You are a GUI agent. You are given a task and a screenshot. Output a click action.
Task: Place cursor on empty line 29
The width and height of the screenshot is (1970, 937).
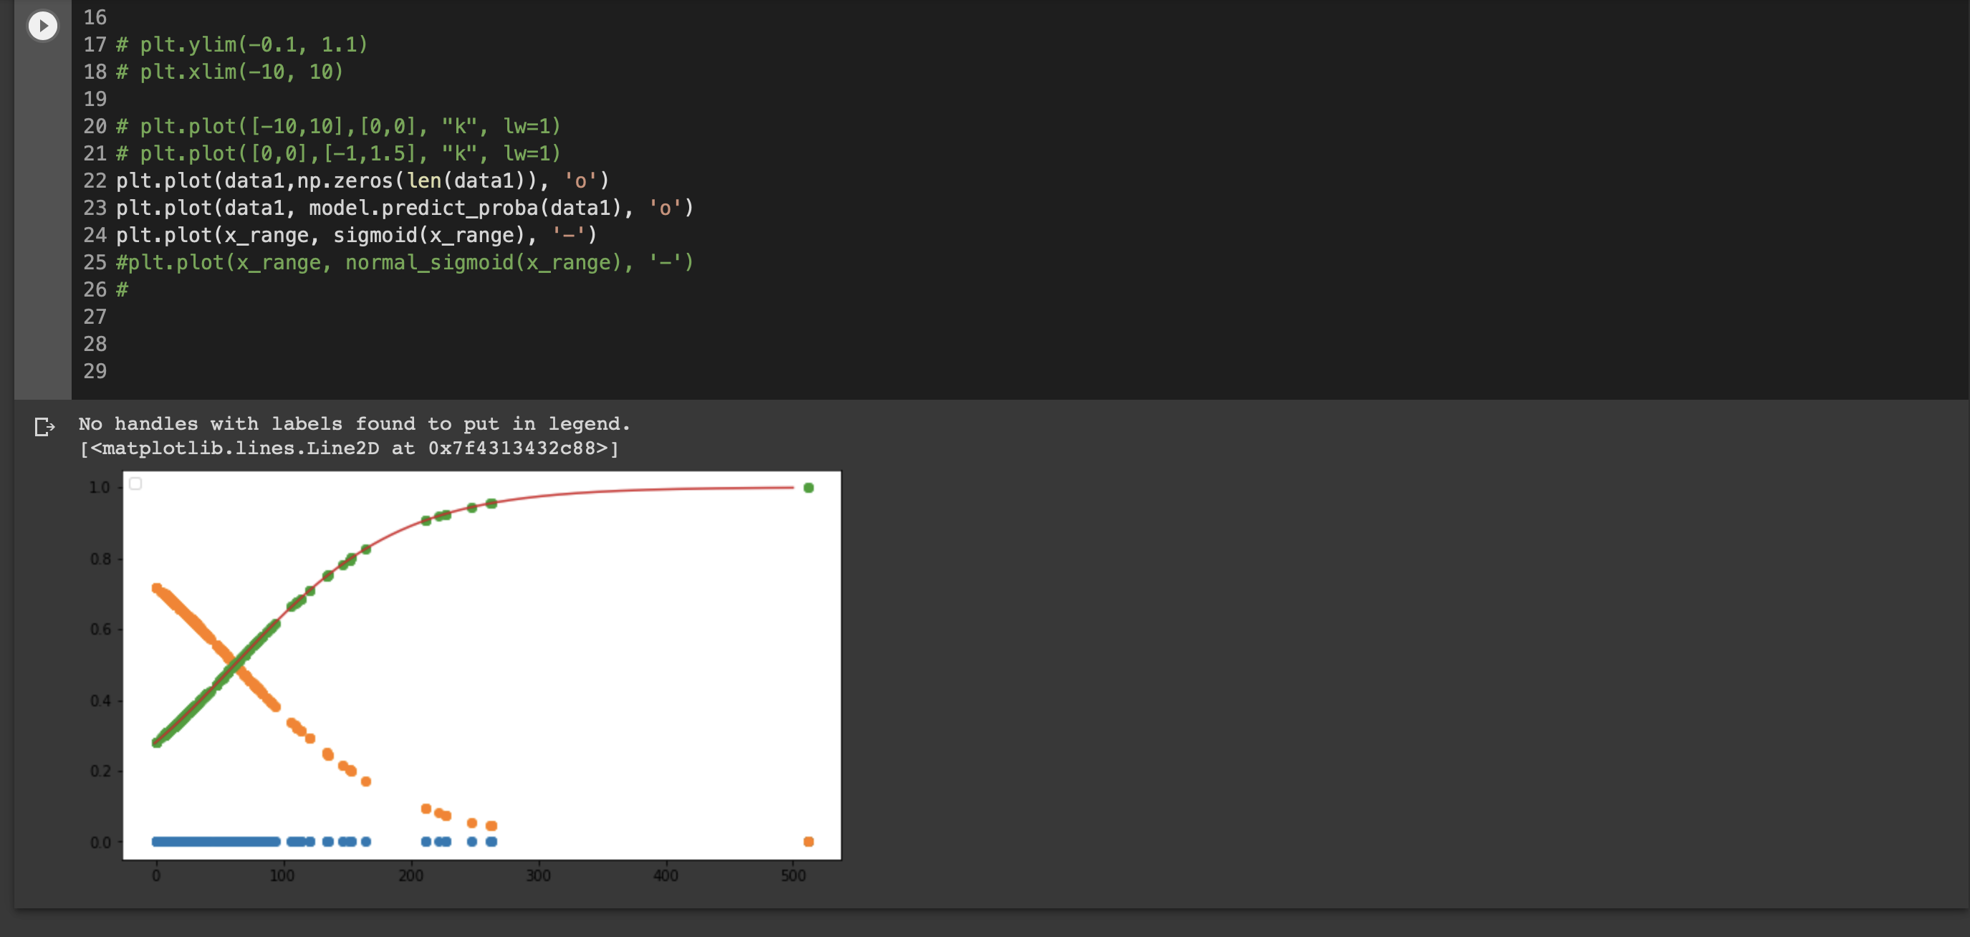[x=229, y=371]
